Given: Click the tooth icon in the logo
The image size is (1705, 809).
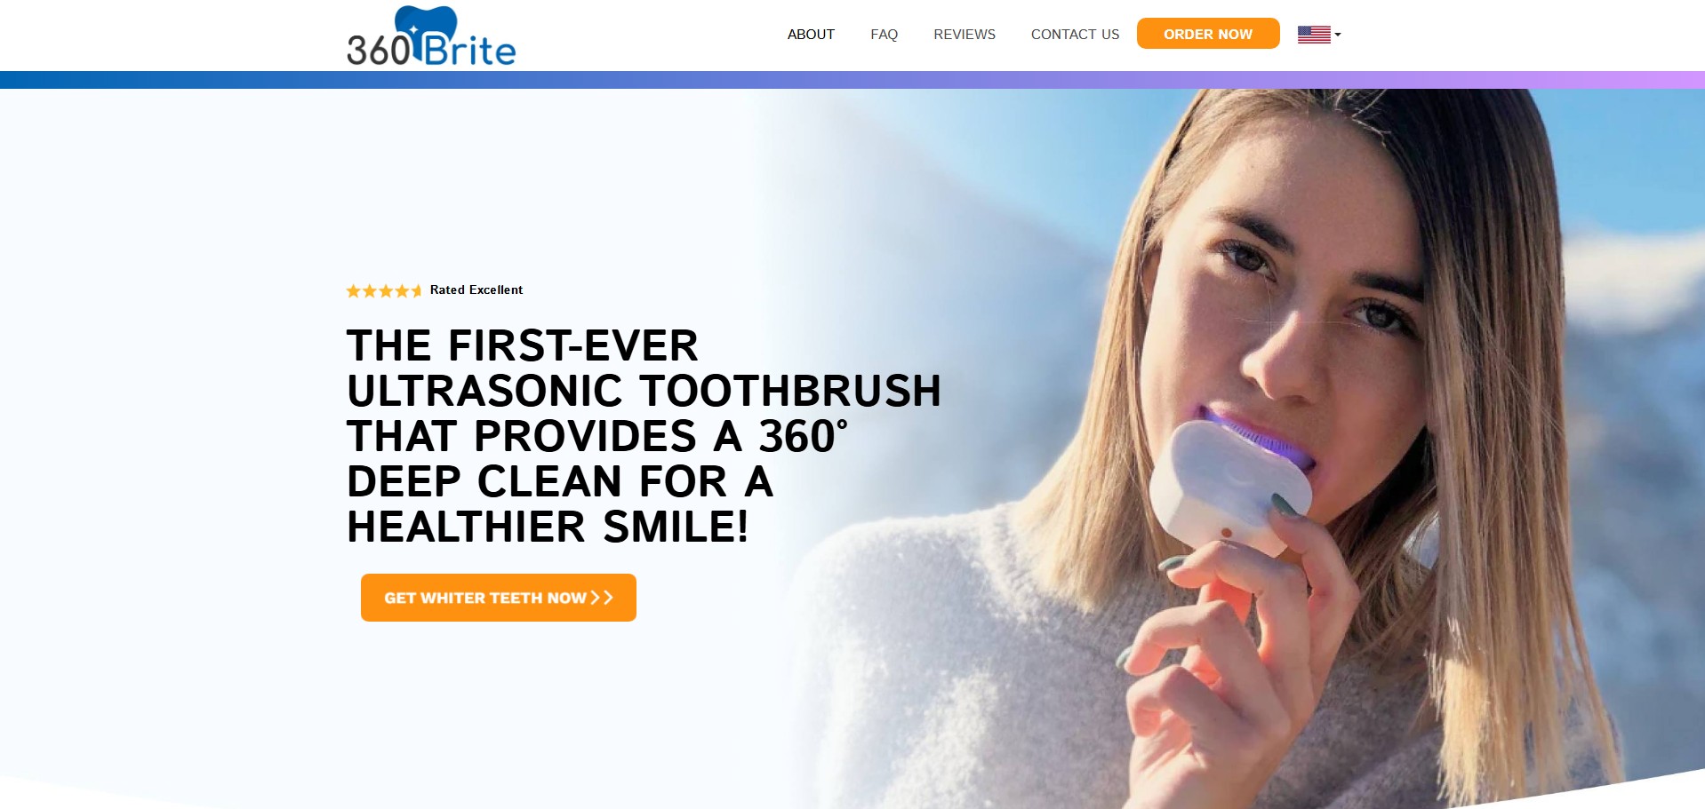Looking at the screenshot, I should (426, 25).
